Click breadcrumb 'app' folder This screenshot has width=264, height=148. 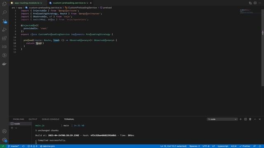coord(20,7)
